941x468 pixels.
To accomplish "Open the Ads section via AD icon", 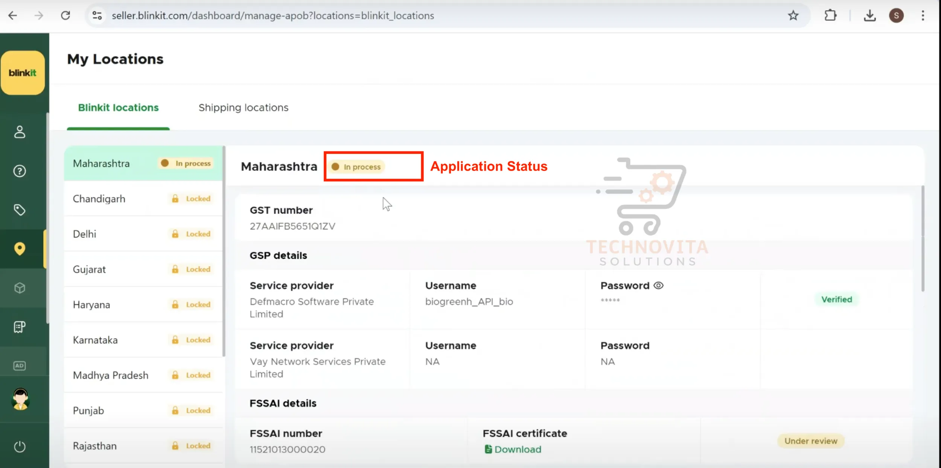I will click(20, 365).
